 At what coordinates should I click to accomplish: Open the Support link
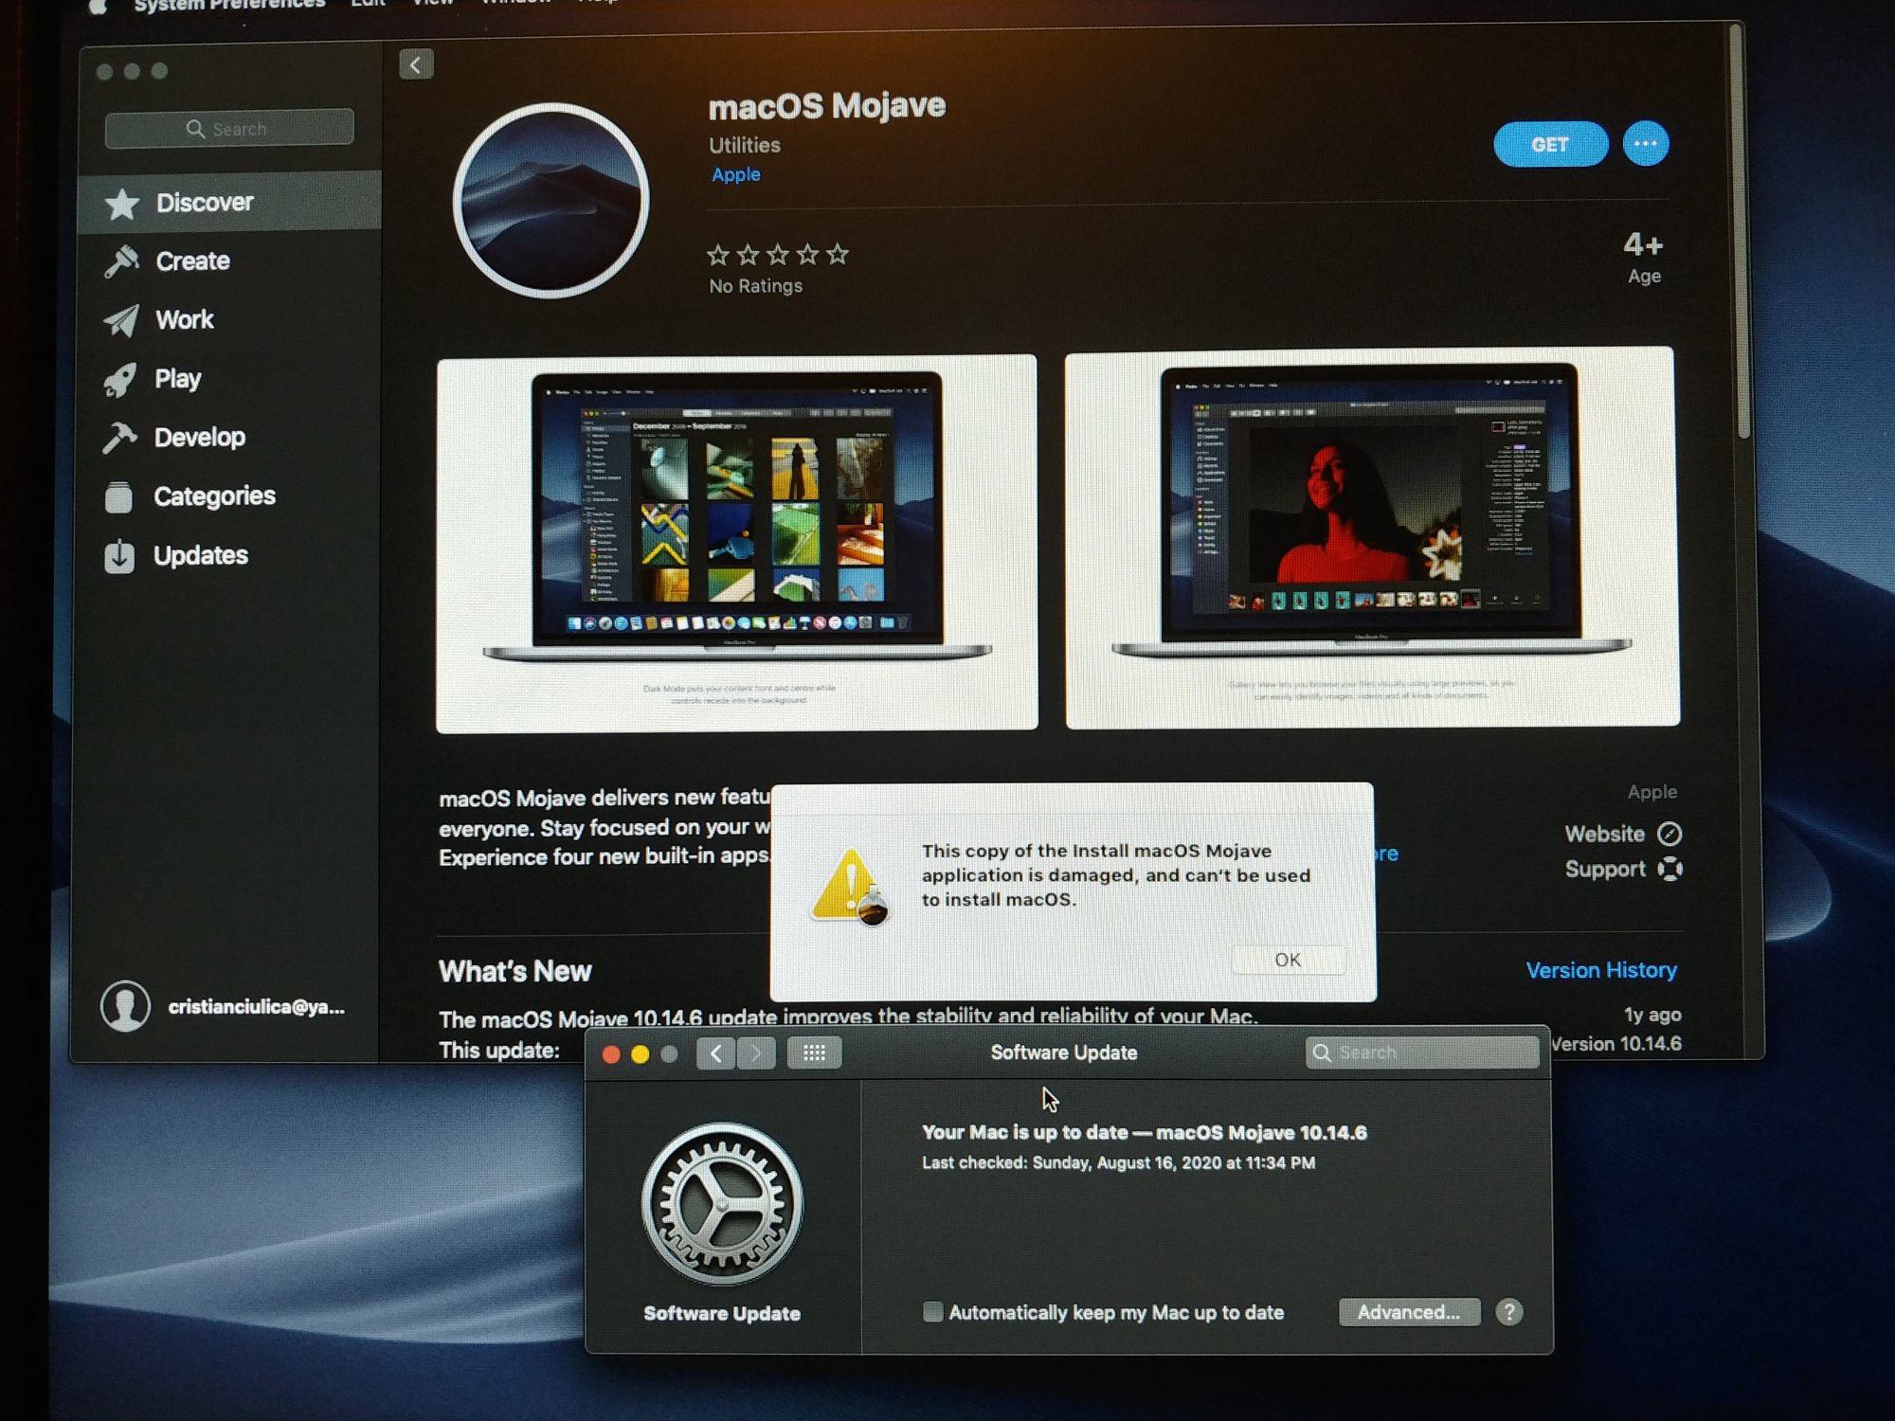[1605, 869]
